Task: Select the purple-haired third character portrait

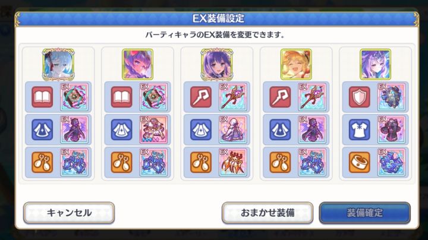Action: (x=217, y=65)
